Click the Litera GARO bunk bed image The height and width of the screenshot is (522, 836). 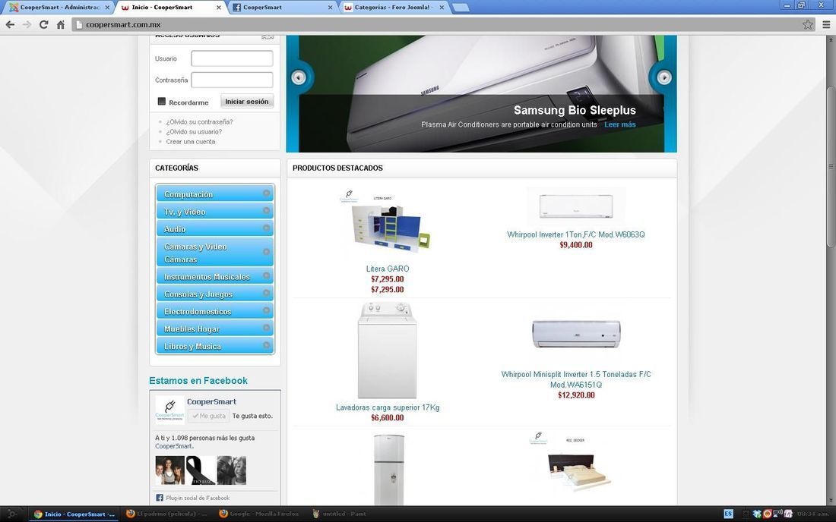[x=388, y=222]
